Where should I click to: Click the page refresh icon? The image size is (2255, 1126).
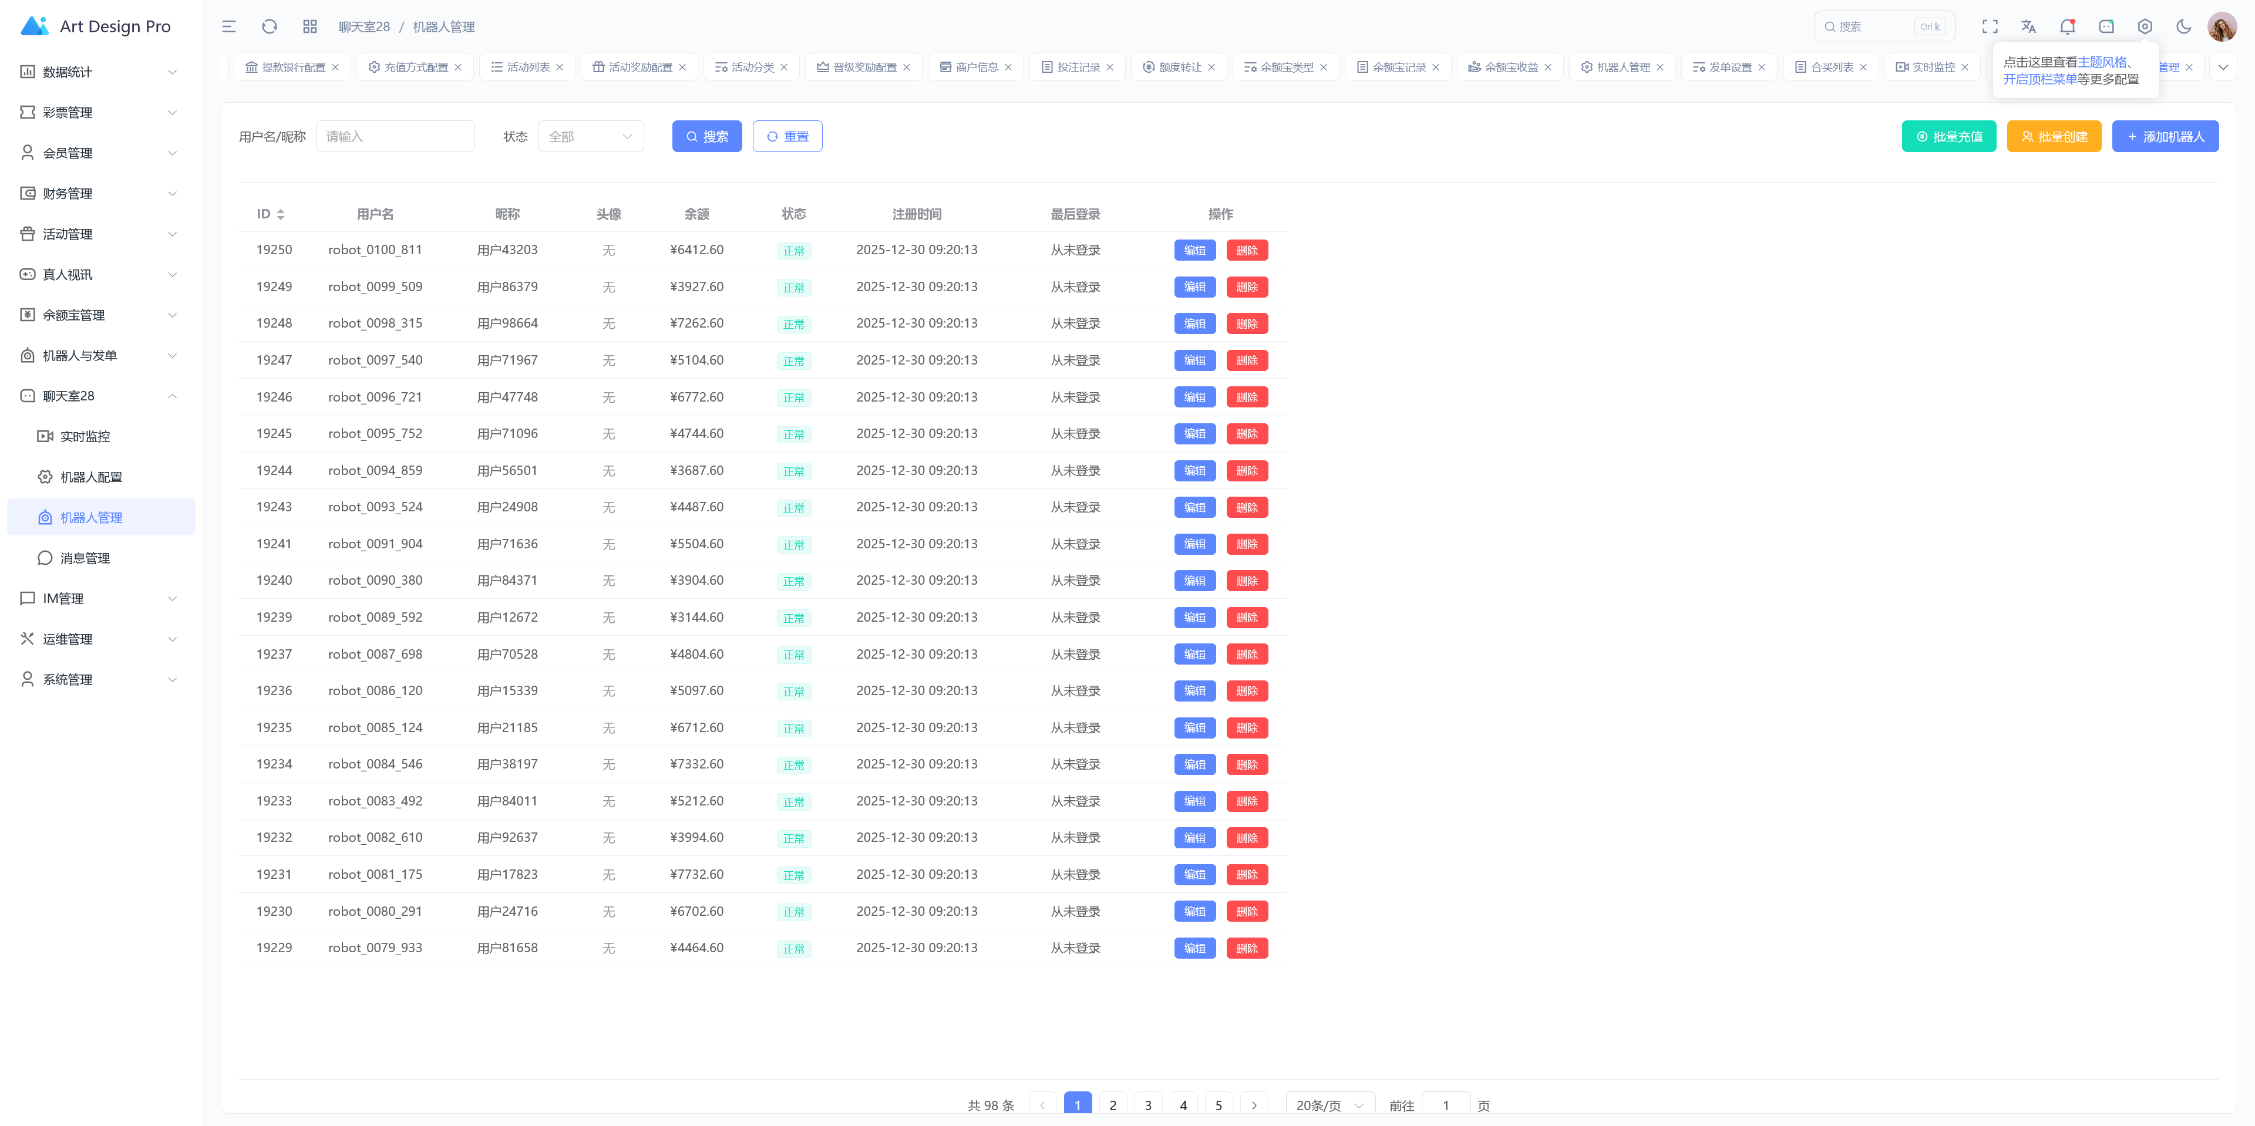pyautogui.click(x=270, y=26)
